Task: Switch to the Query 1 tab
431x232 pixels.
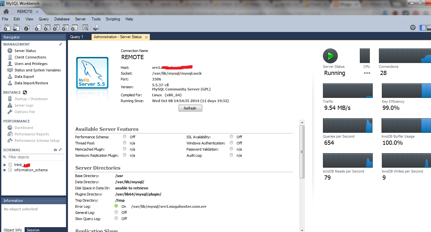Action: pos(77,37)
